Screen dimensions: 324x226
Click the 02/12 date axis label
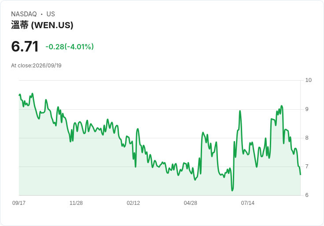coord(133,203)
